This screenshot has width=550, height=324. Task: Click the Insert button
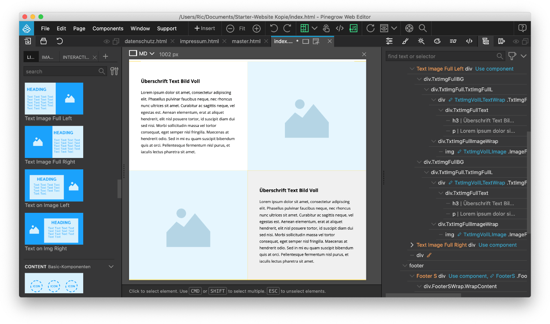(x=205, y=28)
